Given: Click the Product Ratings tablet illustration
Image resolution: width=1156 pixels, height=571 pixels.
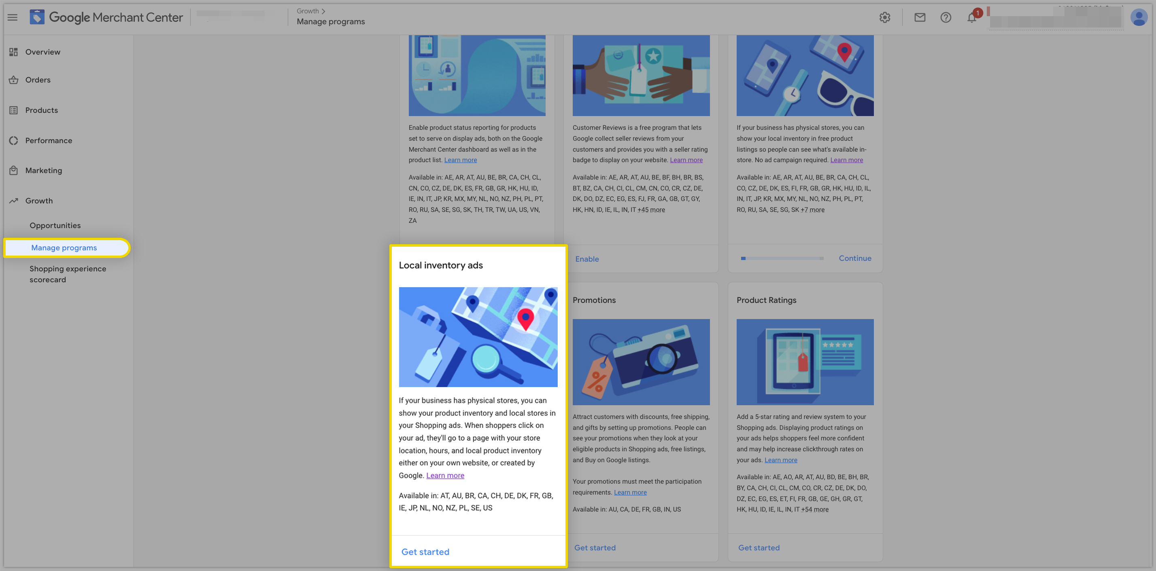Looking at the screenshot, I should 805,362.
